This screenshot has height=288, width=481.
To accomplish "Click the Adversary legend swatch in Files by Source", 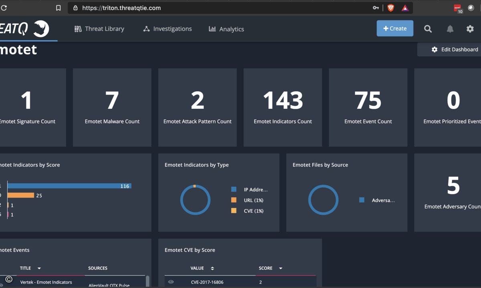I will click(x=362, y=200).
